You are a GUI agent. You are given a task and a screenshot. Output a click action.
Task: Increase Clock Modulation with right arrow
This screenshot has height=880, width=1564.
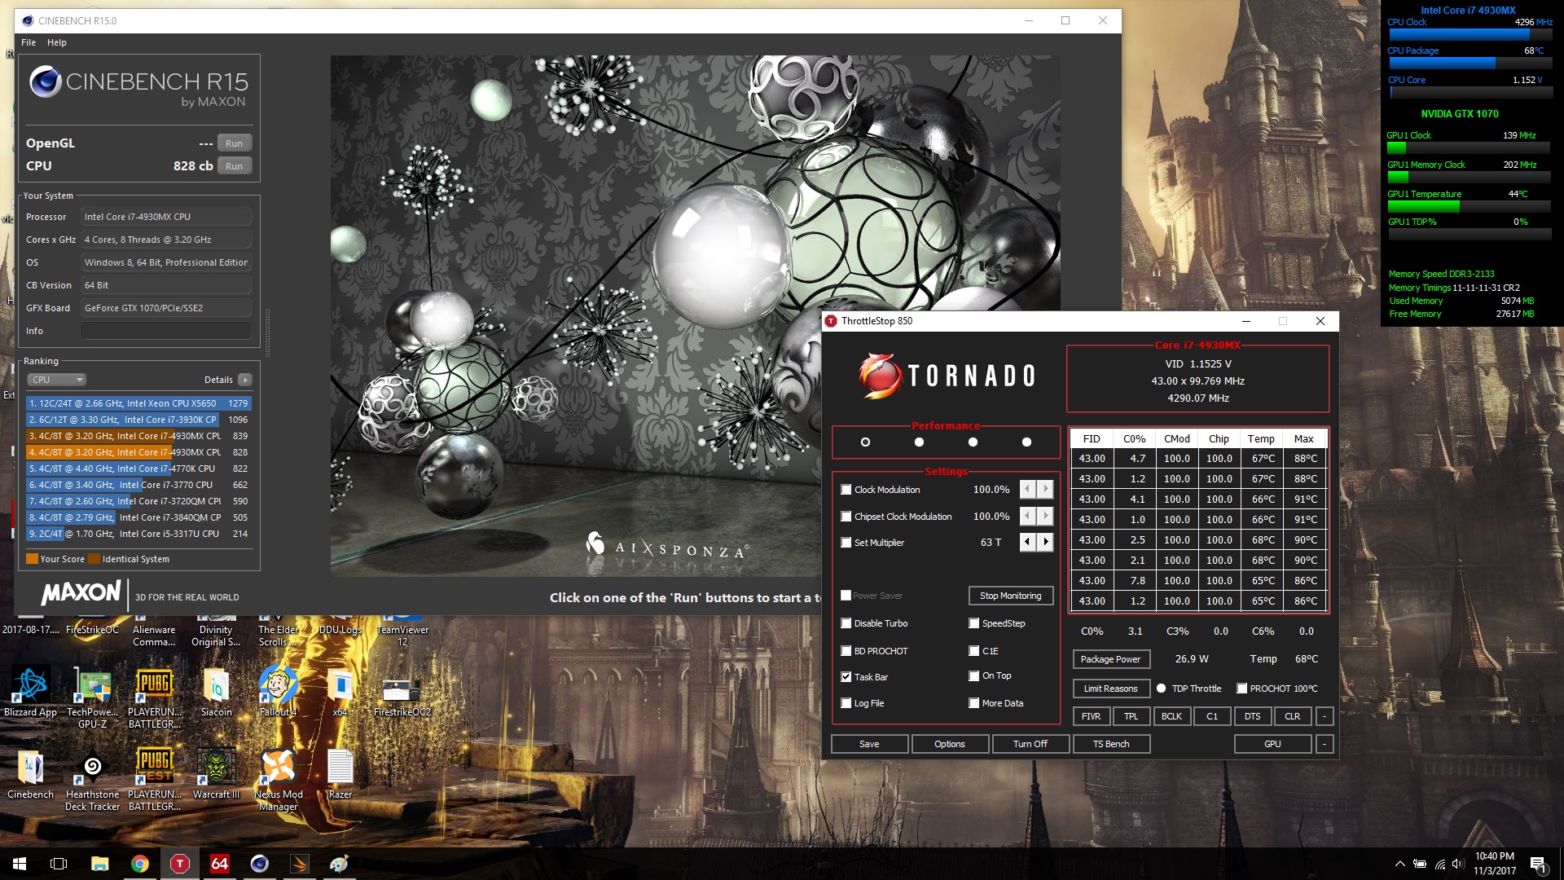1046,489
